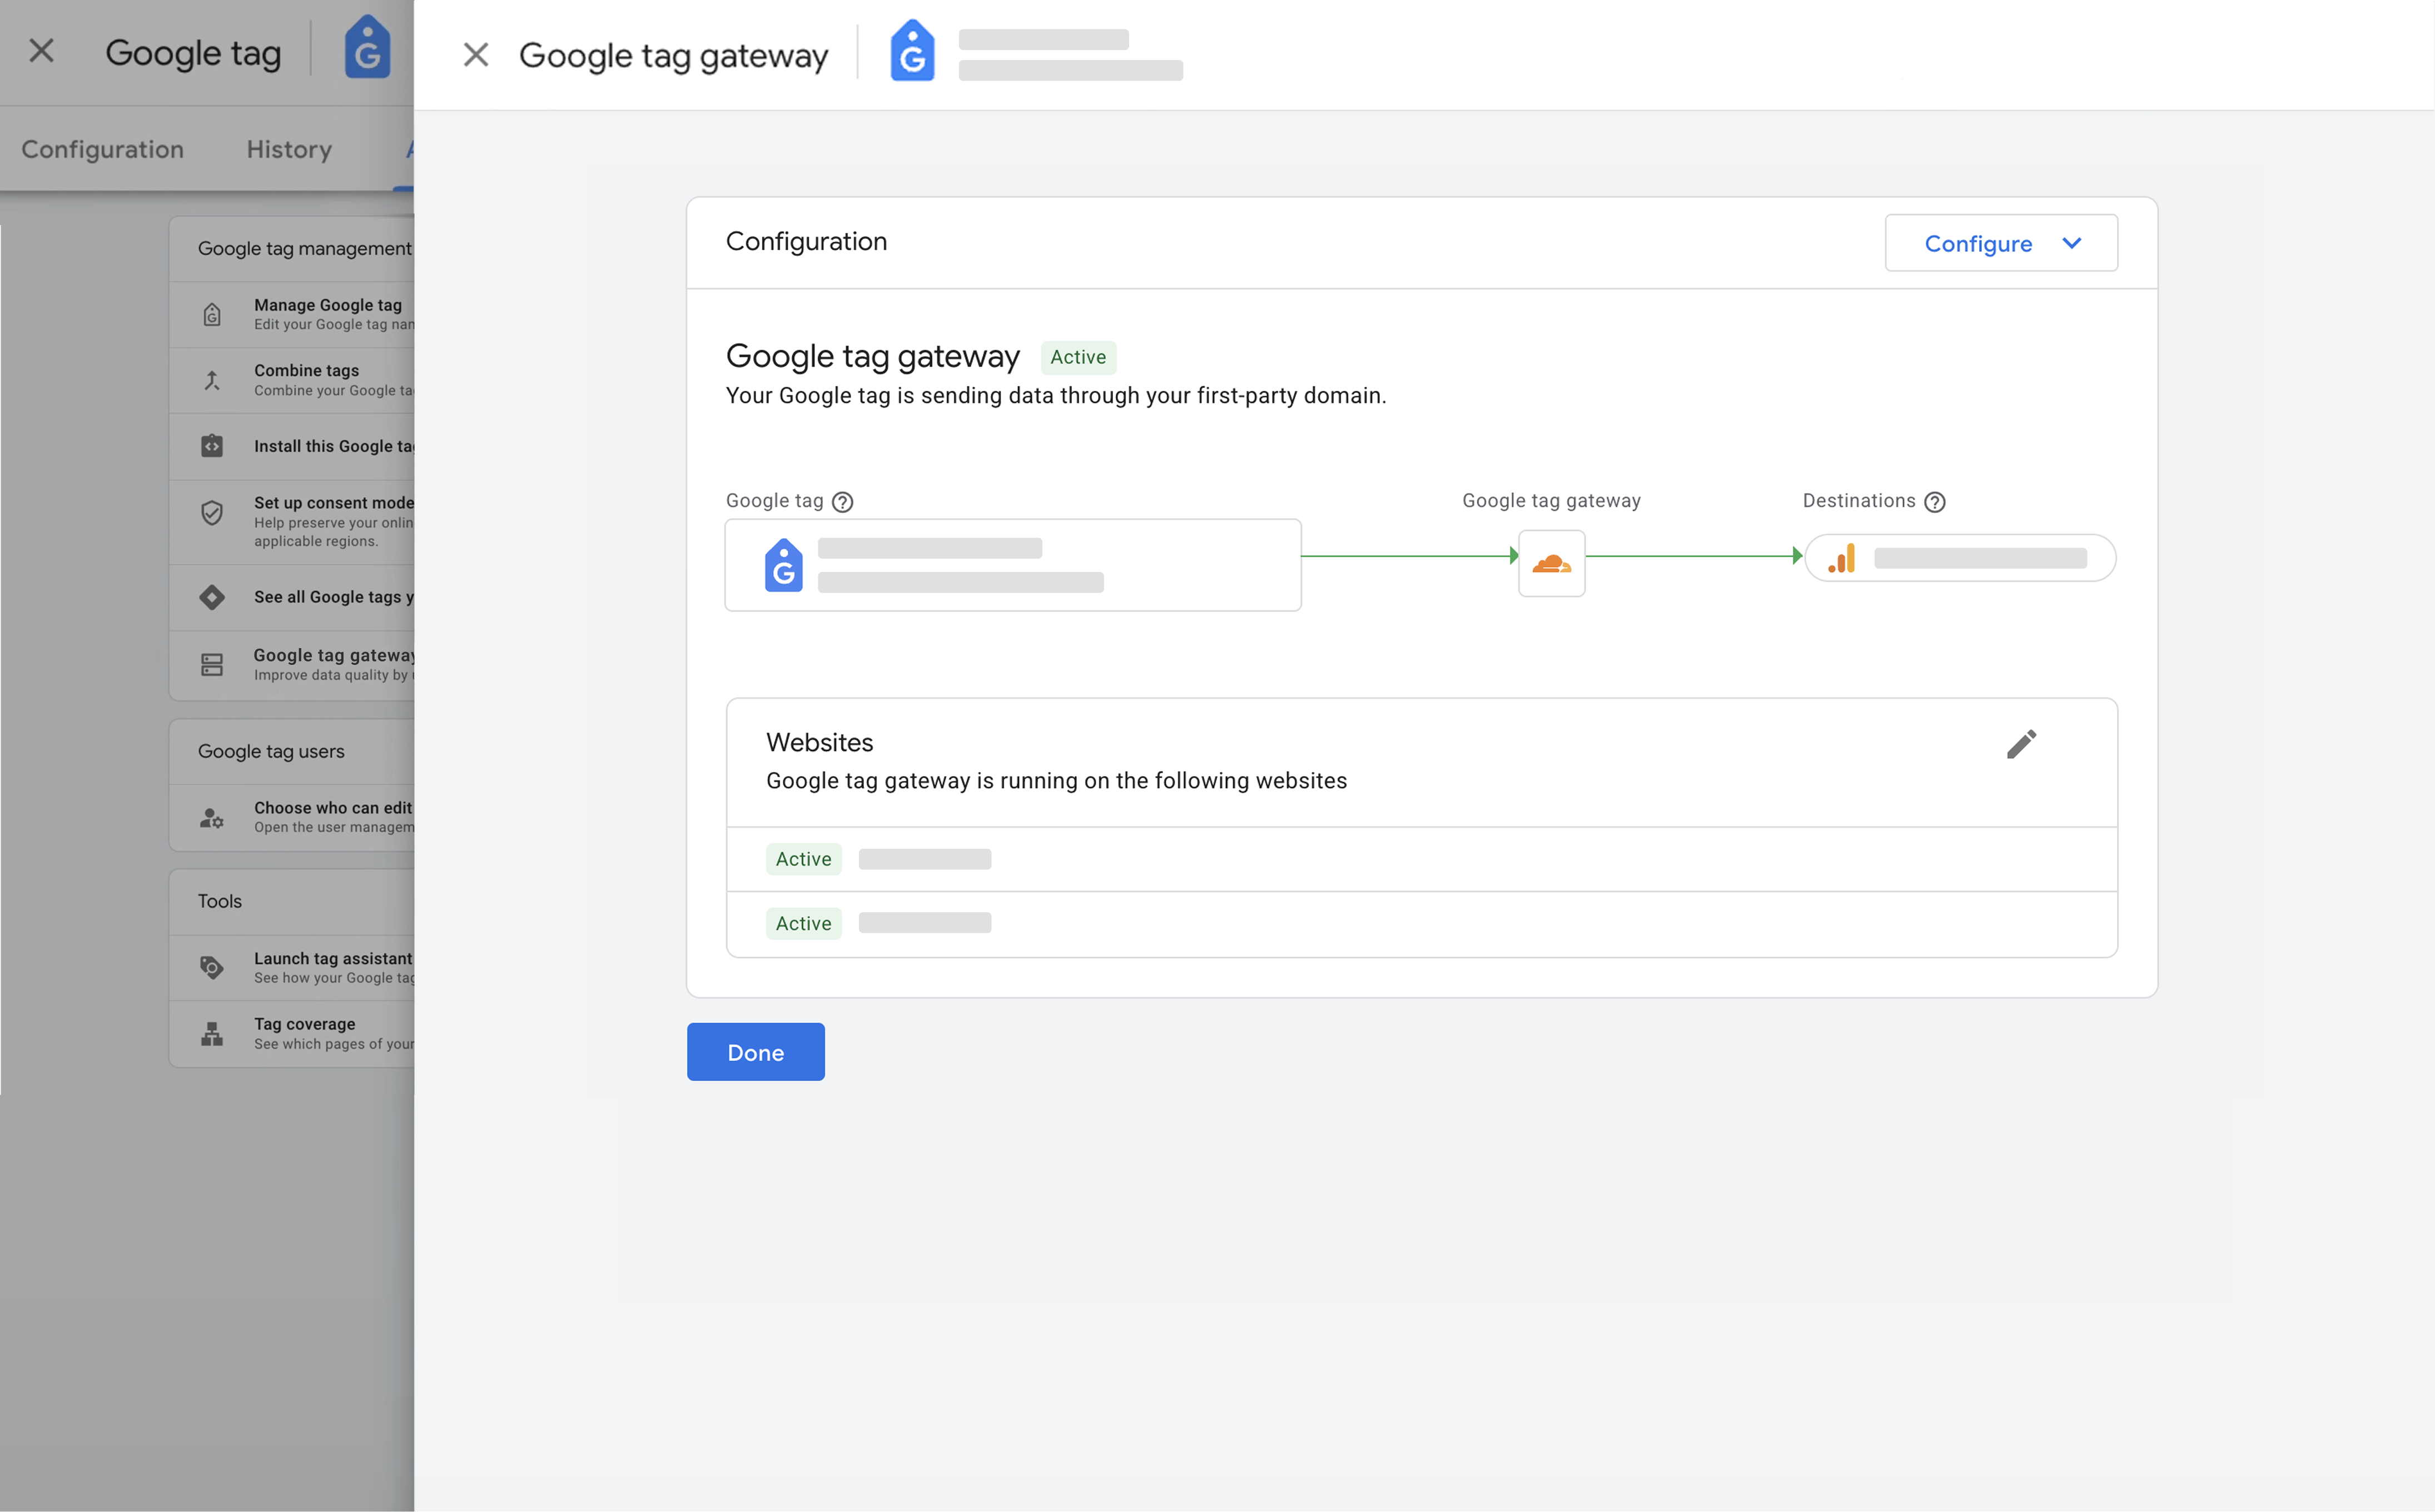
Task: Click the Google tag management section header
Action: pyautogui.click(x=305, y=249)
